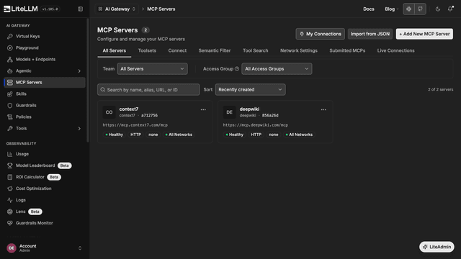Click the MCP Servers breadcrumb
461x259 pixels.
point(161,9)
